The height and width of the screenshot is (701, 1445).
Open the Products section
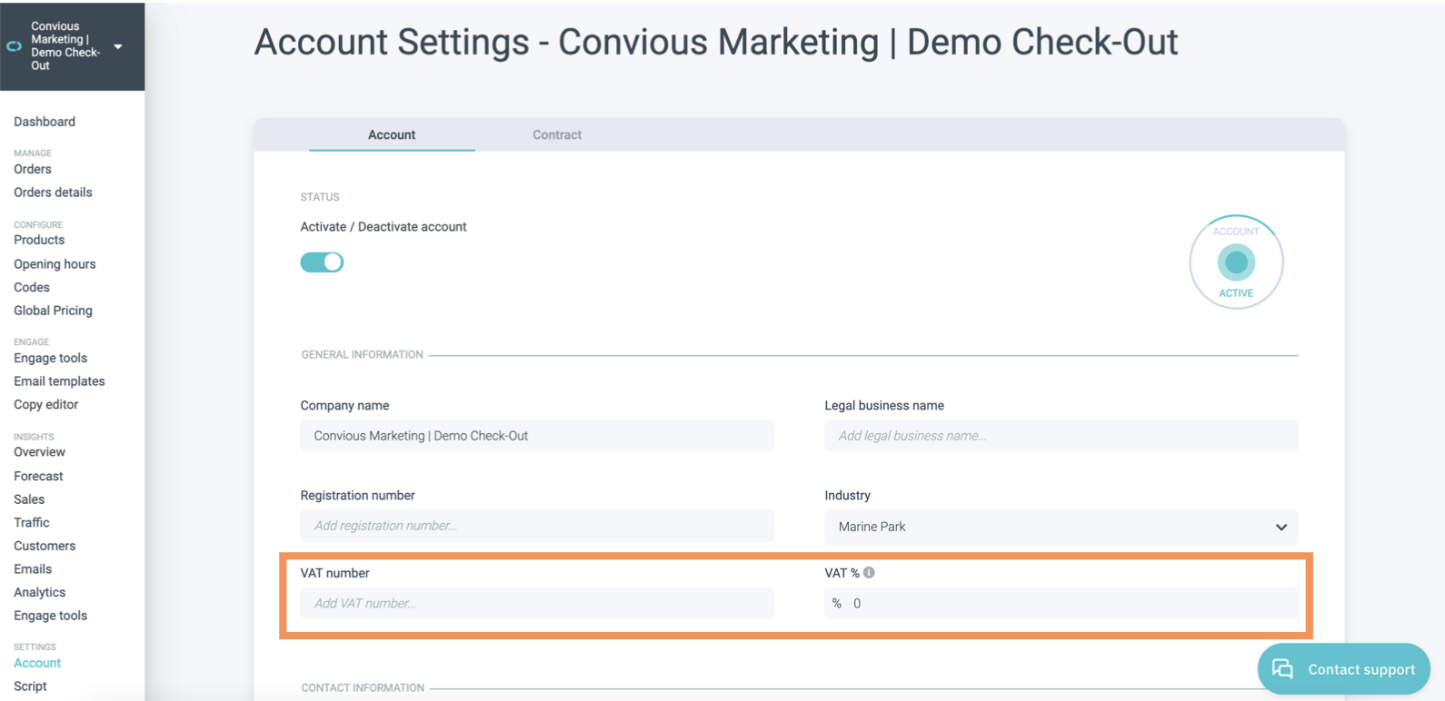click(39, 240)
